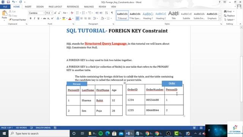Apply red font color
Screen dimensions: 243x137
pos(70,19)
